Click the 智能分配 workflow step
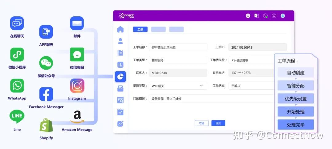Image resolution: width=332 pixels, height=149 pixels. pyautogui.click(x=296, y=86)
